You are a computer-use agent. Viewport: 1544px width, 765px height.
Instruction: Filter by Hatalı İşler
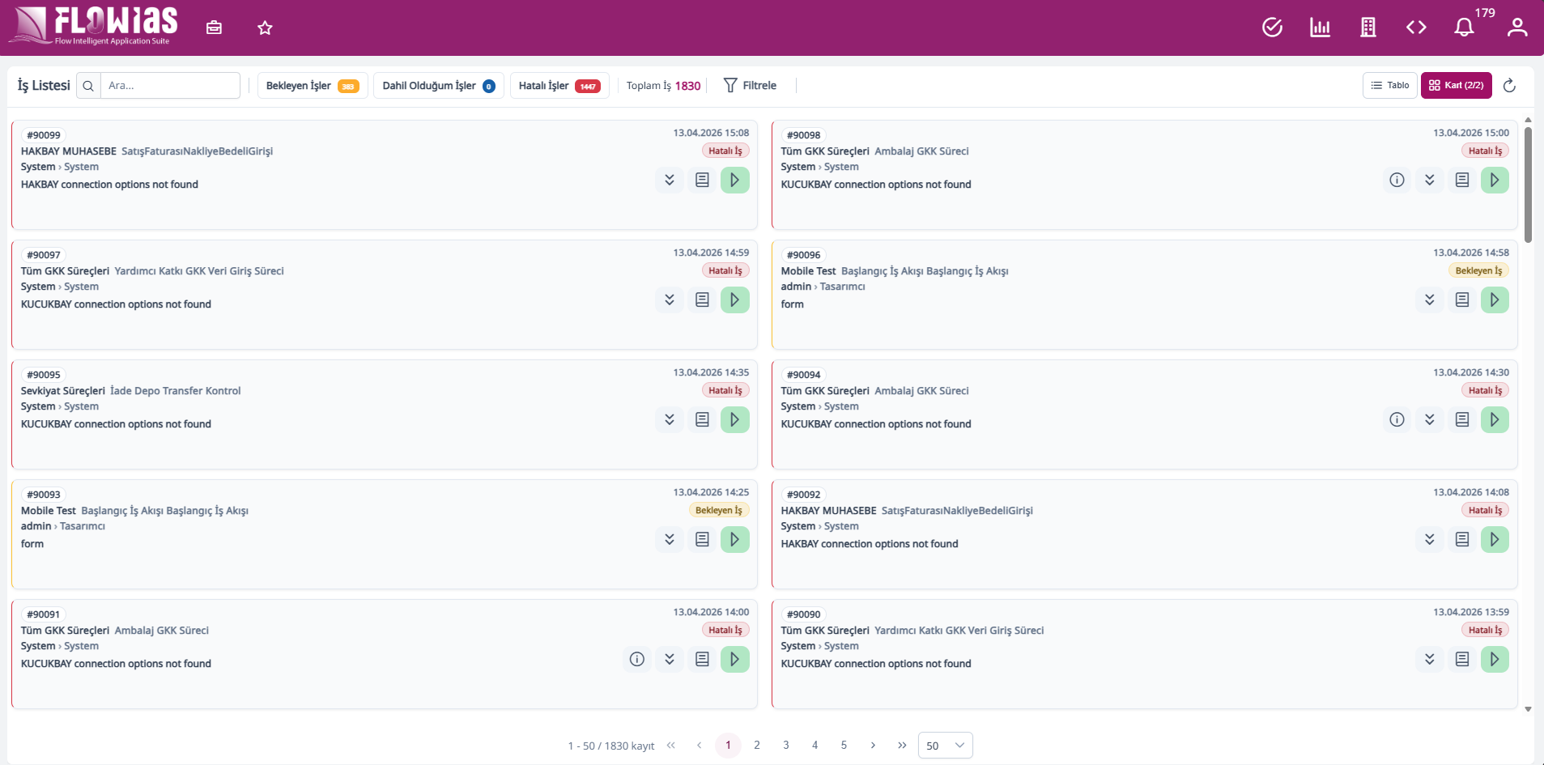(x=559, y=85)
